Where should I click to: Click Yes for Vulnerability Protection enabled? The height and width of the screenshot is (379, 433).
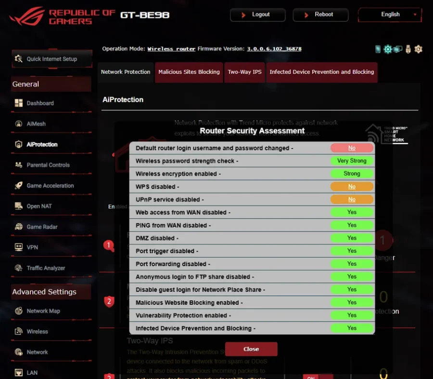tap(352, 315)
